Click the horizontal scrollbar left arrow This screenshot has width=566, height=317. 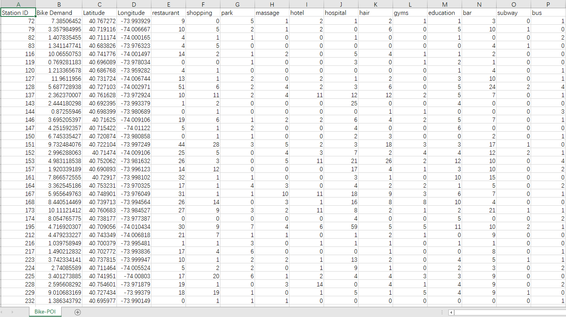click(x=451, y=312)
